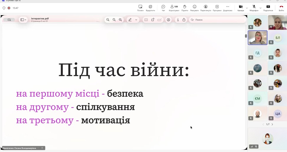The width and height of the screenshot is (287, 152).
Task: Toggle the microphone mute
Action: tap(254, 8)
